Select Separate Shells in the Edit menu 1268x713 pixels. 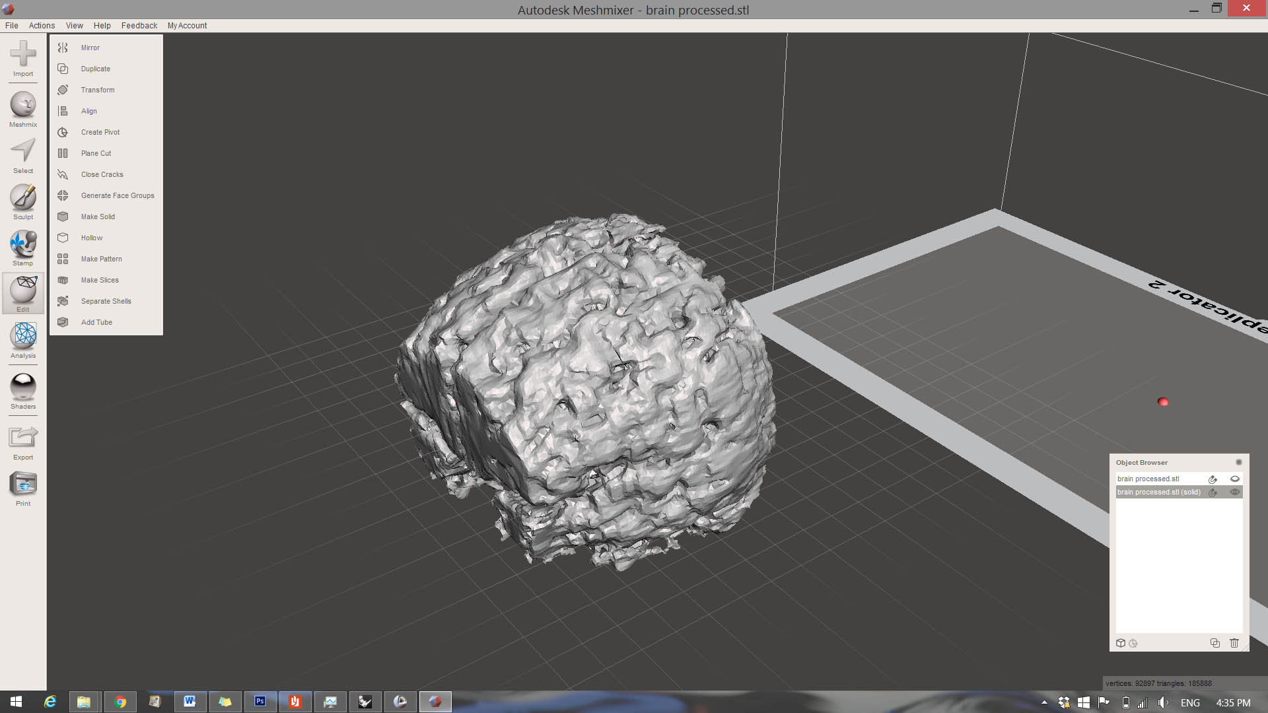(x=106, y=301)
